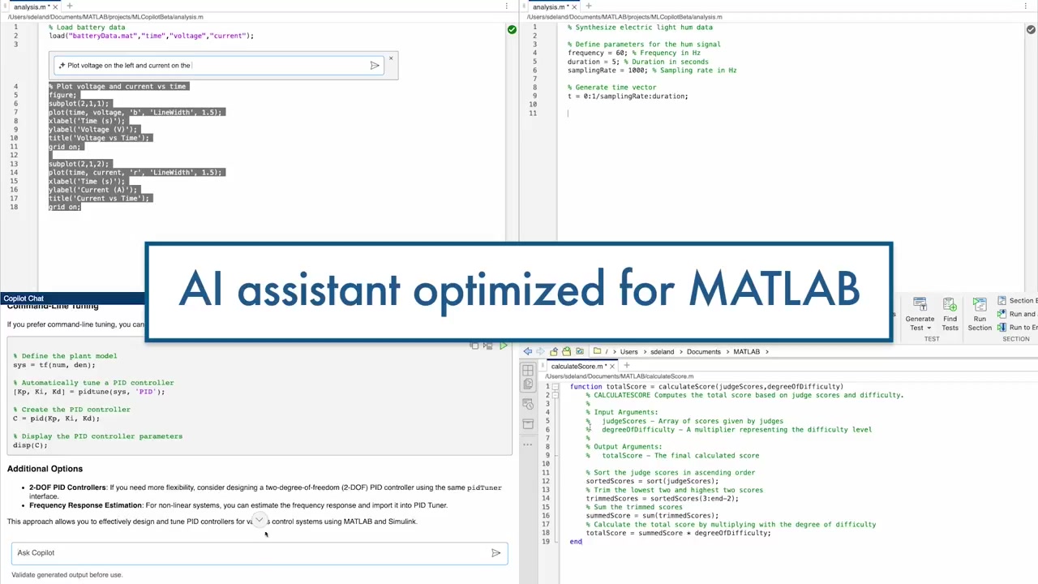Select sdeland in the folder path
This screenshot has height=584, width=1038.
coord(662,352)
